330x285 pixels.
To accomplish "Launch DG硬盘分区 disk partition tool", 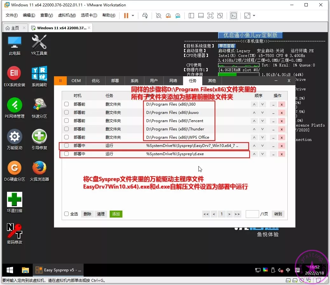I will 14,168.
